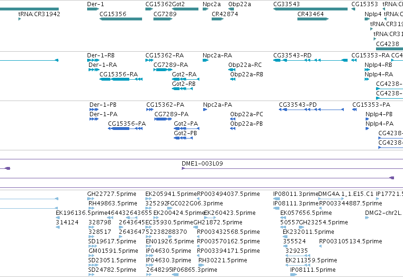The image size is (403, 277).
Task: Click the CG33543-PD protein glyph
Action: 311,110
